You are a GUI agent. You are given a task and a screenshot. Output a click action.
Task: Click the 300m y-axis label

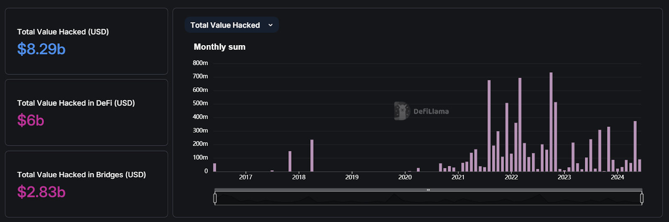[x=200, y=130]
